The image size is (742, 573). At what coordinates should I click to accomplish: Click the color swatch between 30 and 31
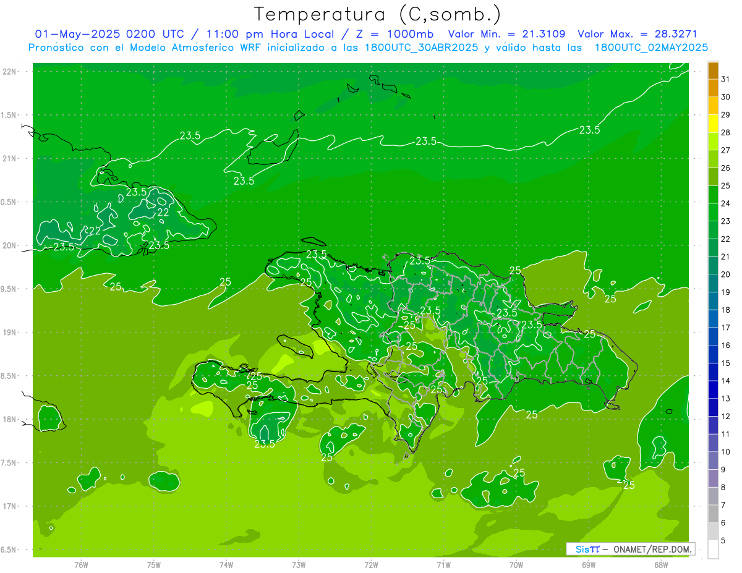tap(713, 88)
